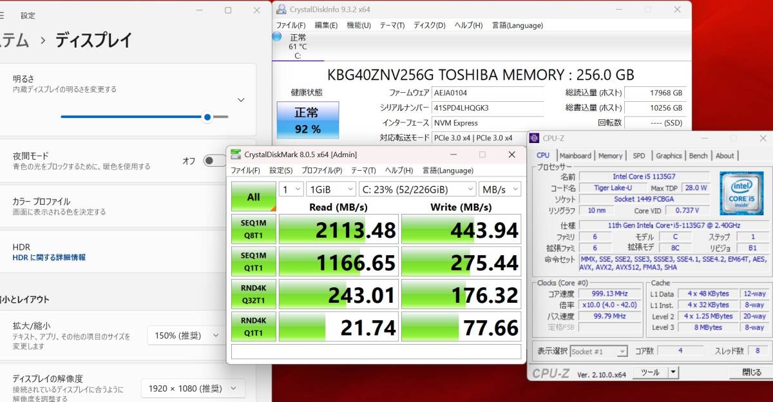Click the 443.94 sequential write result

(461, 229)
